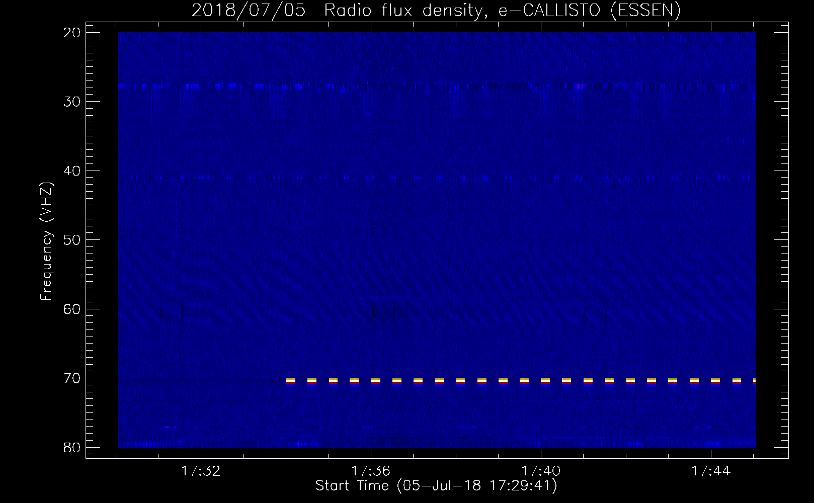Image resolution: width=814 pixels, height=503 pixels.
Task: Click the 17:44 time tick label
Action: point(711,471)
